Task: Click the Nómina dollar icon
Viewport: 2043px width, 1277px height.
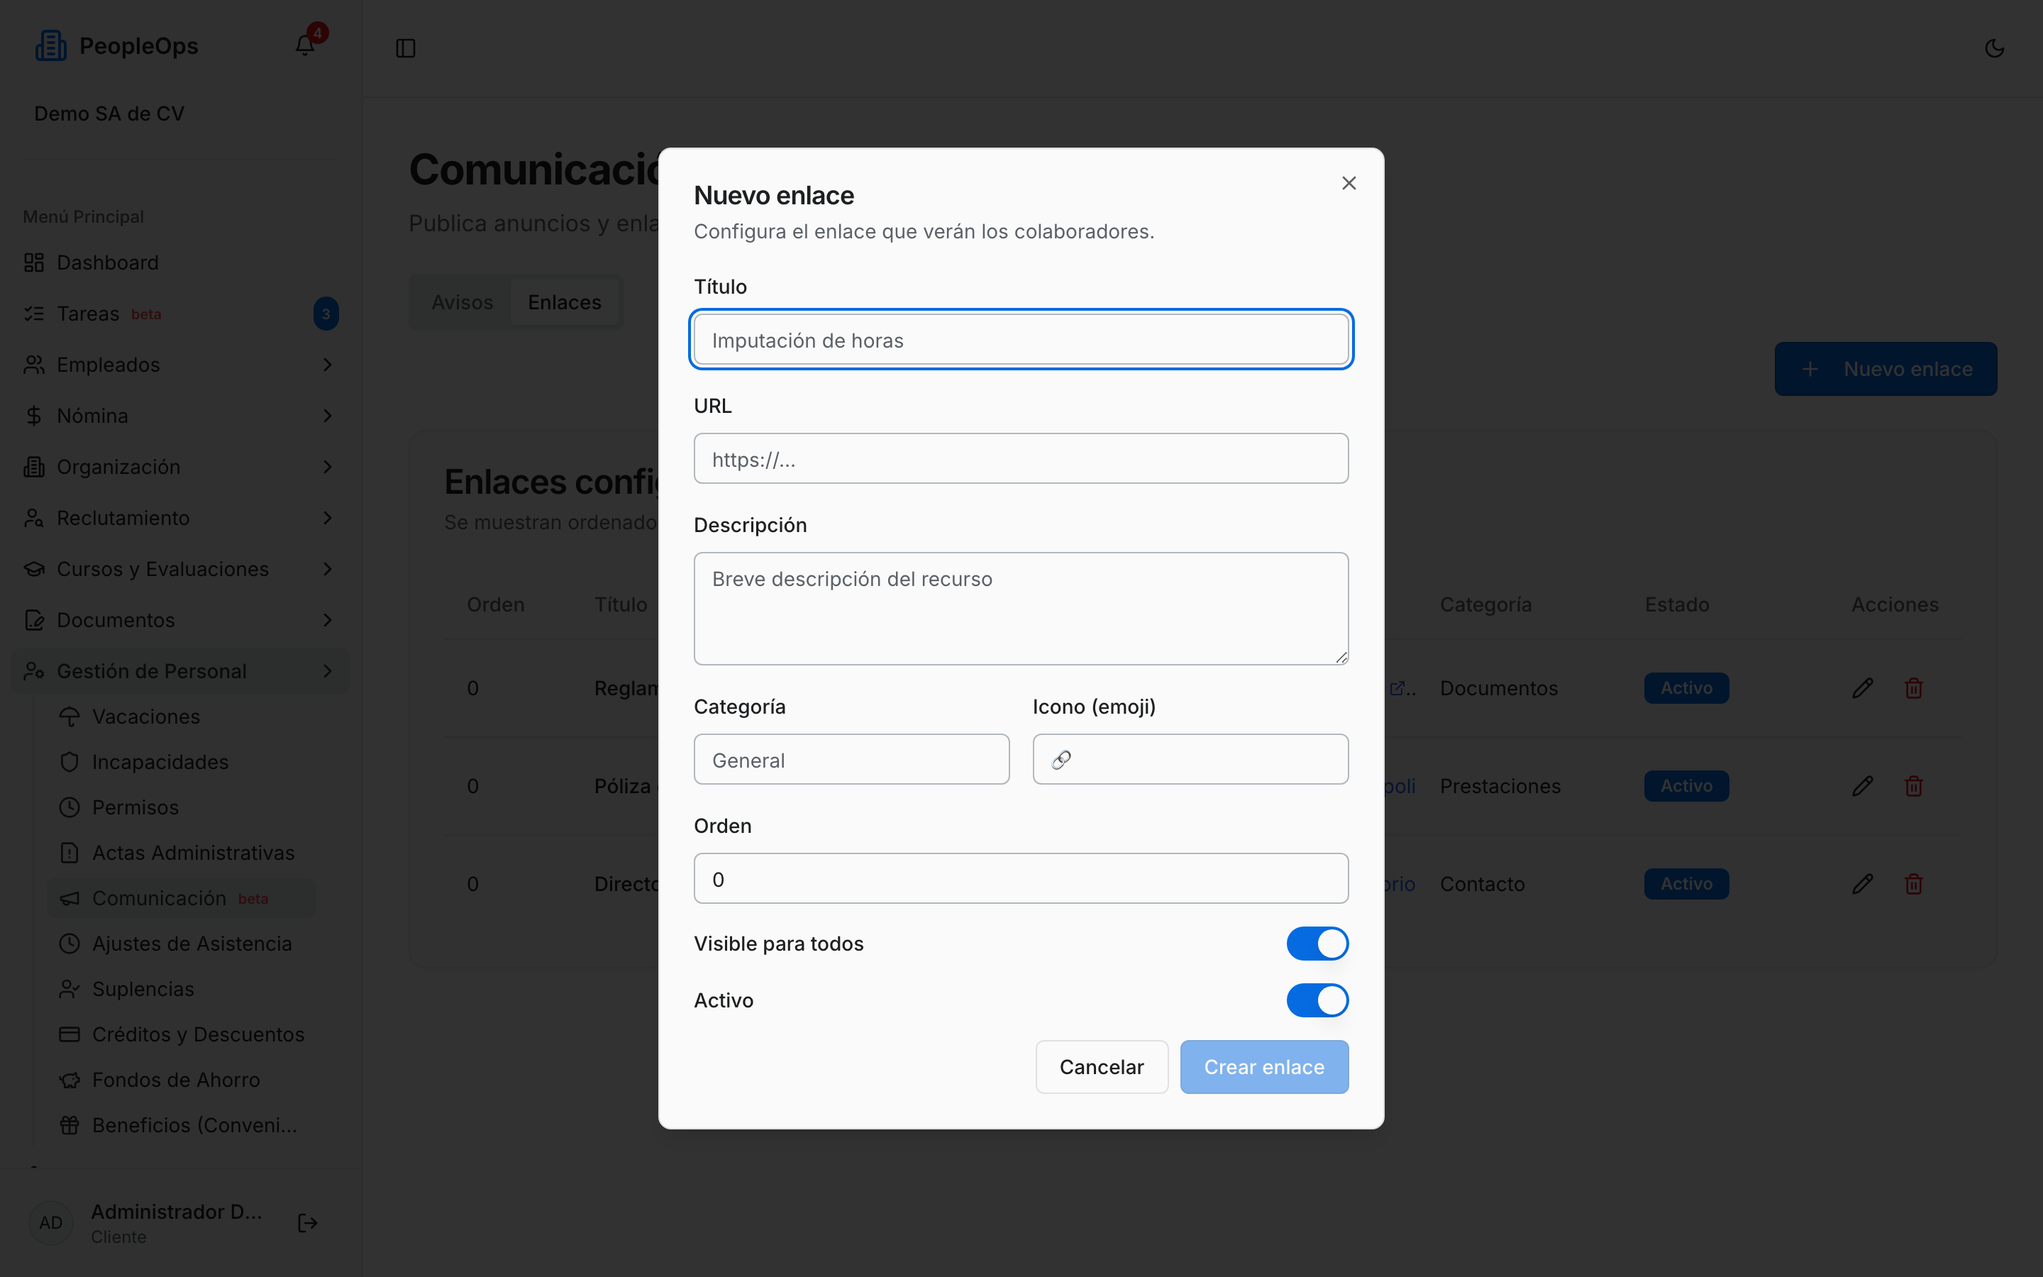Action: point(34,416)
